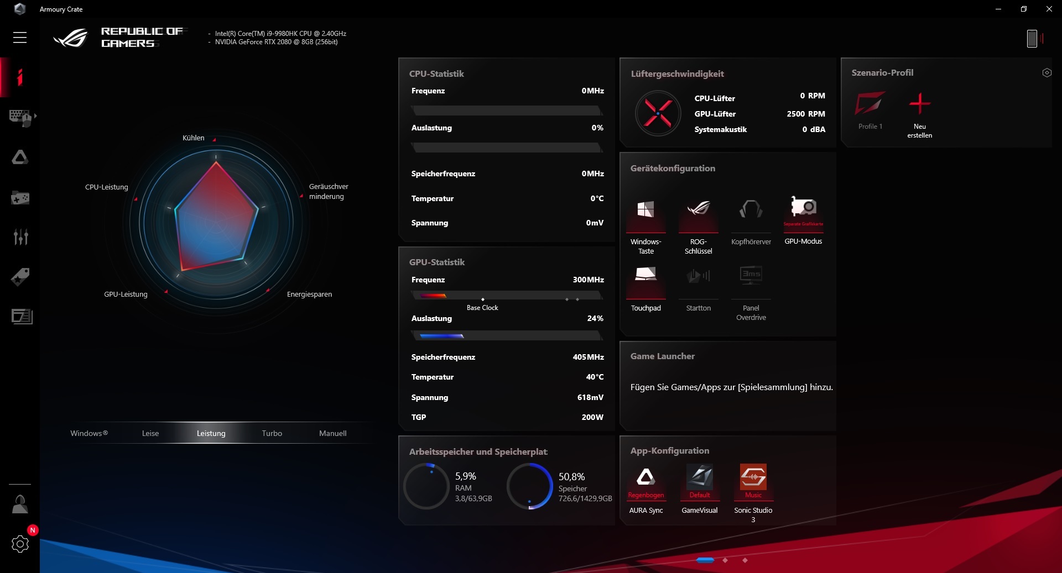The height and width of the screenshot is (573, 1062).
Task: Open the deals tag icon in sidebar
Action: (x=20, y=276)
